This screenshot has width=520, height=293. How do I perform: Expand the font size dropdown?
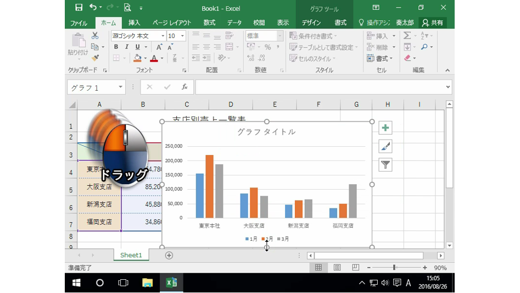(x=183, y=36)
